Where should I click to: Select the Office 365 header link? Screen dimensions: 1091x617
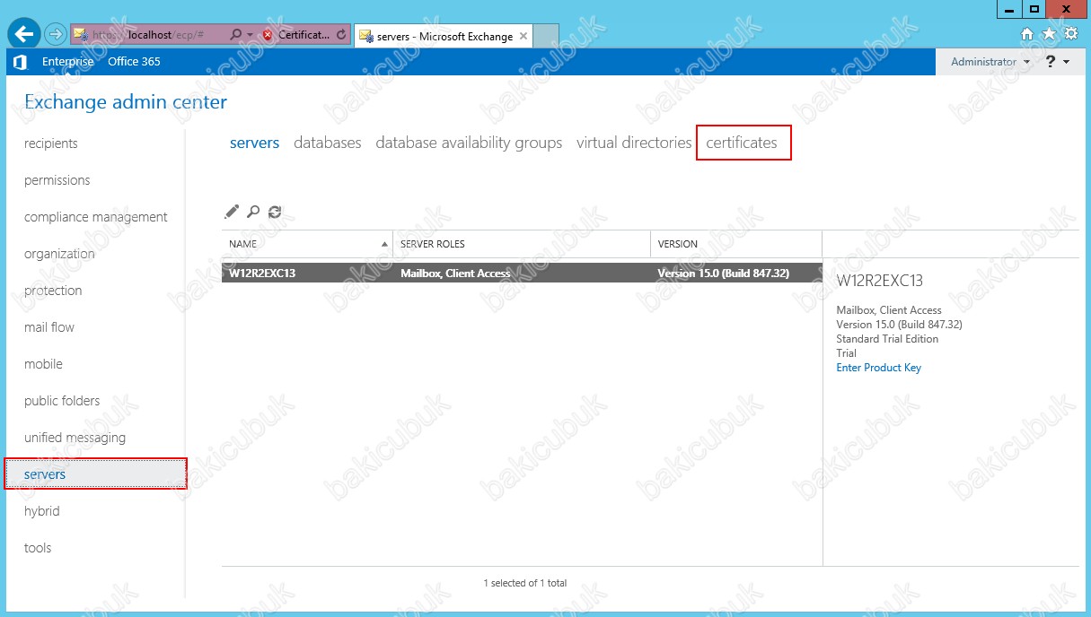click(x=134, y=62)
